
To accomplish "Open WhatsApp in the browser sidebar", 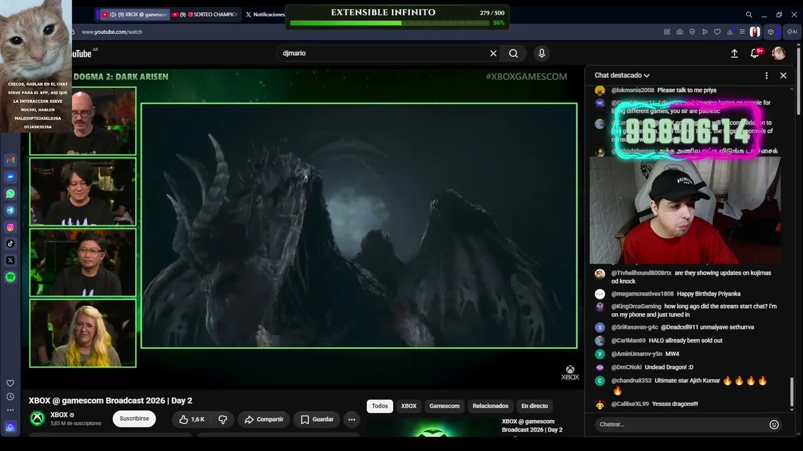I will click(x=10, y=194).
